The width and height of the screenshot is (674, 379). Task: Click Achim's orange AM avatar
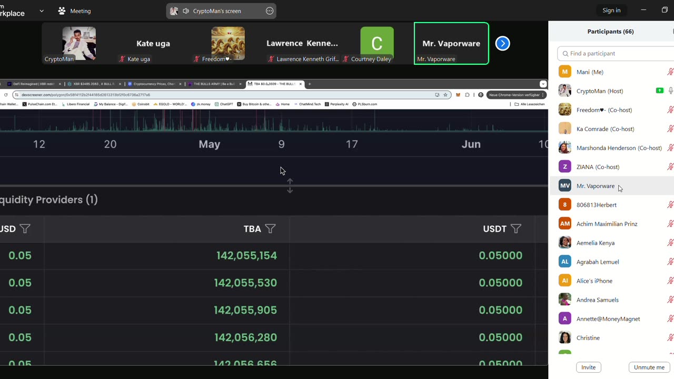pyautogui.click(x=565, y=224)
